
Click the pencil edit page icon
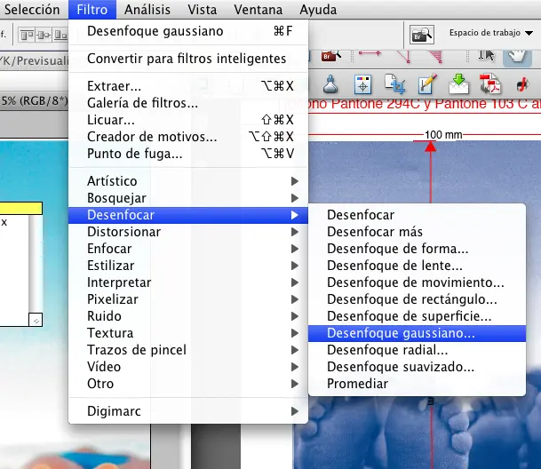[x=427, y=83]
